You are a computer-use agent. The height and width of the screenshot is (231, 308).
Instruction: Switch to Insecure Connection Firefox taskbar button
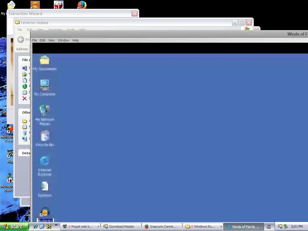click(162, 226)
